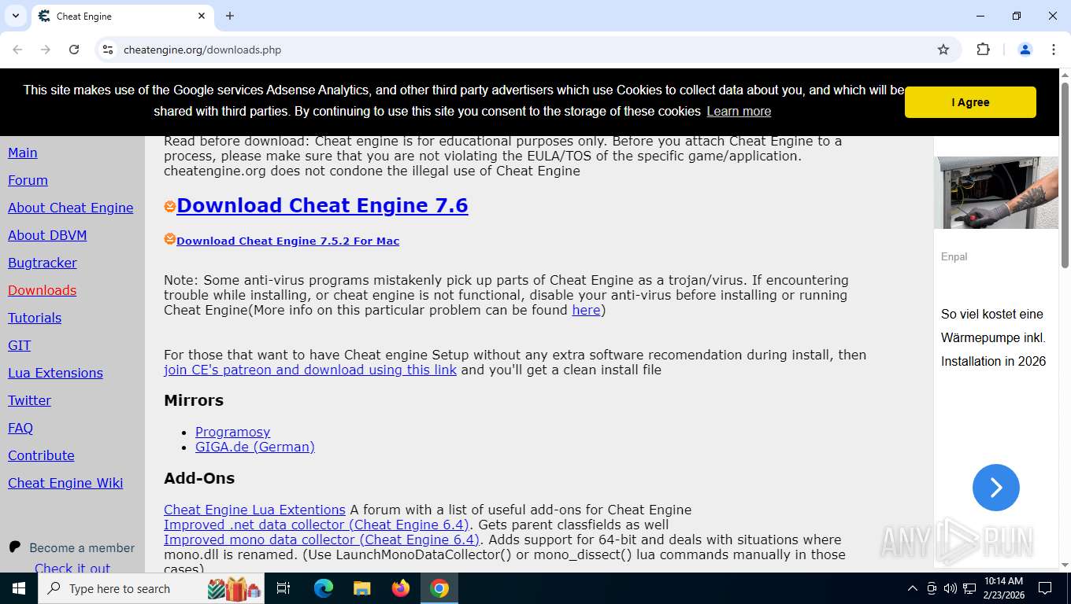1071x604 pixels.
Task: Expand the tab search dropdown arrow
Action: 15,16
